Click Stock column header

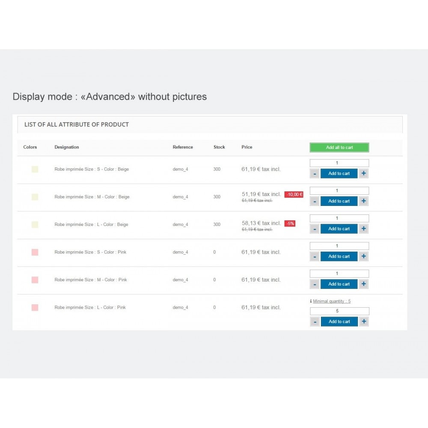coord(219,147)
